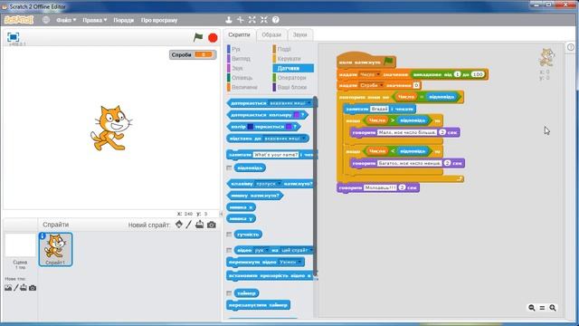Screen dimensions: 579x326
Task: Create new sprite from camera
Action: point(211,225)
